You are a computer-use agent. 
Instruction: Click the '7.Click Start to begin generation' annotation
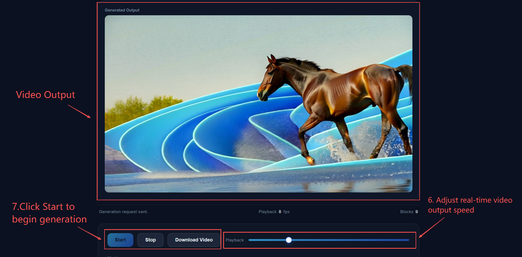point(49,213)
